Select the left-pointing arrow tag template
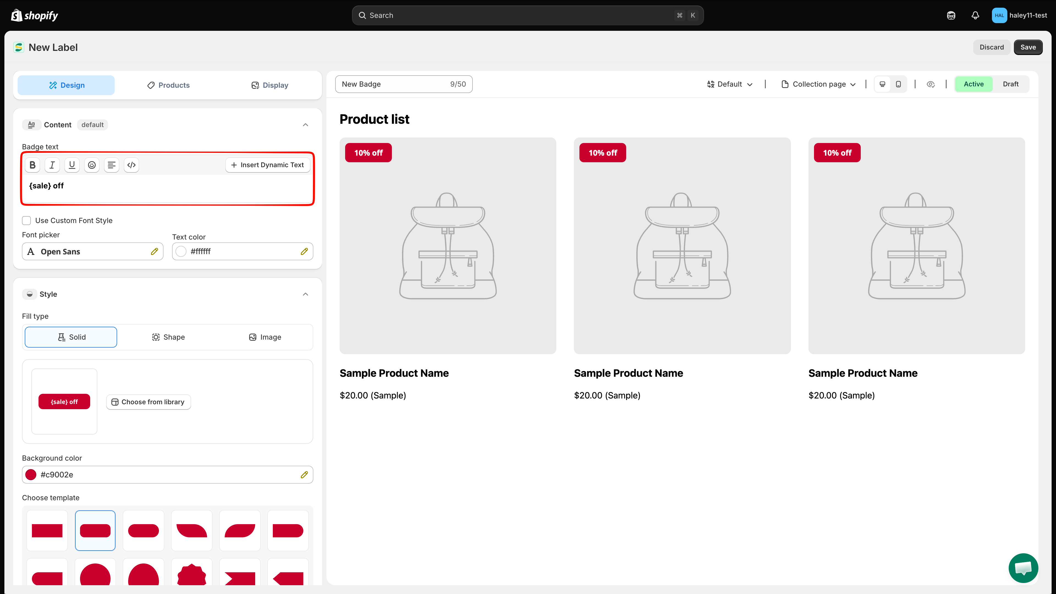 pos(288,573)
